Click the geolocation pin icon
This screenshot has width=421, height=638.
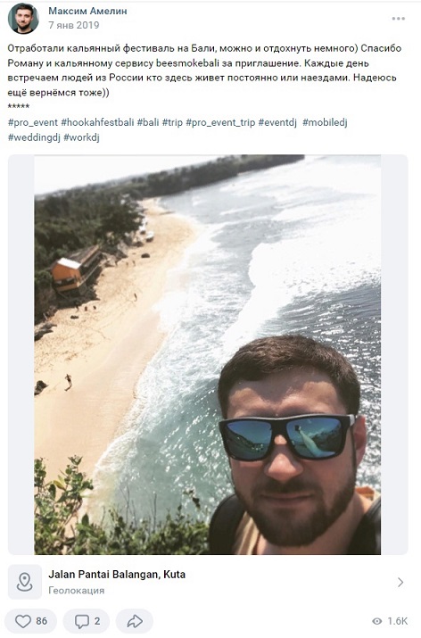pos(24,582)
